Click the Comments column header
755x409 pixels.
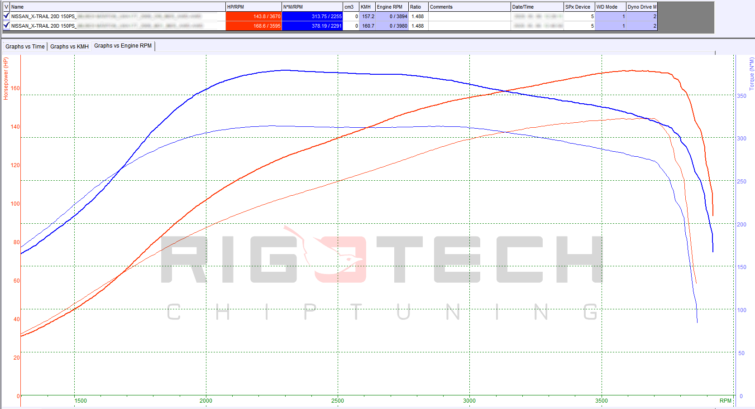[x=469, y=7]
